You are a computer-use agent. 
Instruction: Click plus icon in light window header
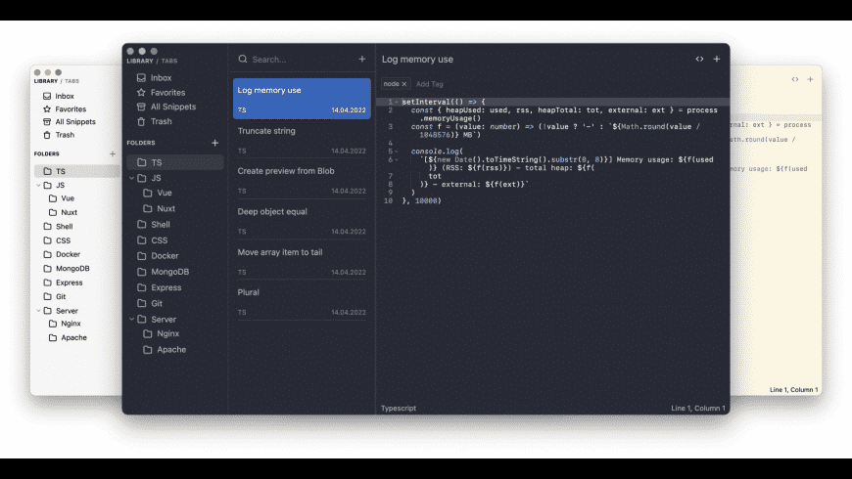click(x=810, y=79)
